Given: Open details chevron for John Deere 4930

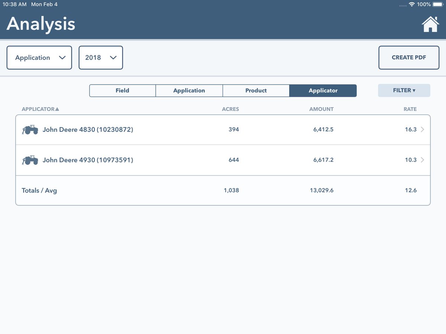Looking at the screenshot, I should (422, 160).
